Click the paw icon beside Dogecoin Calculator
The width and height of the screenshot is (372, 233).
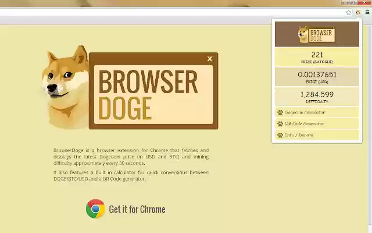280,112
